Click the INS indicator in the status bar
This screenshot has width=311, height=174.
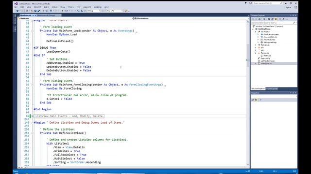click(x=294, y=171)
